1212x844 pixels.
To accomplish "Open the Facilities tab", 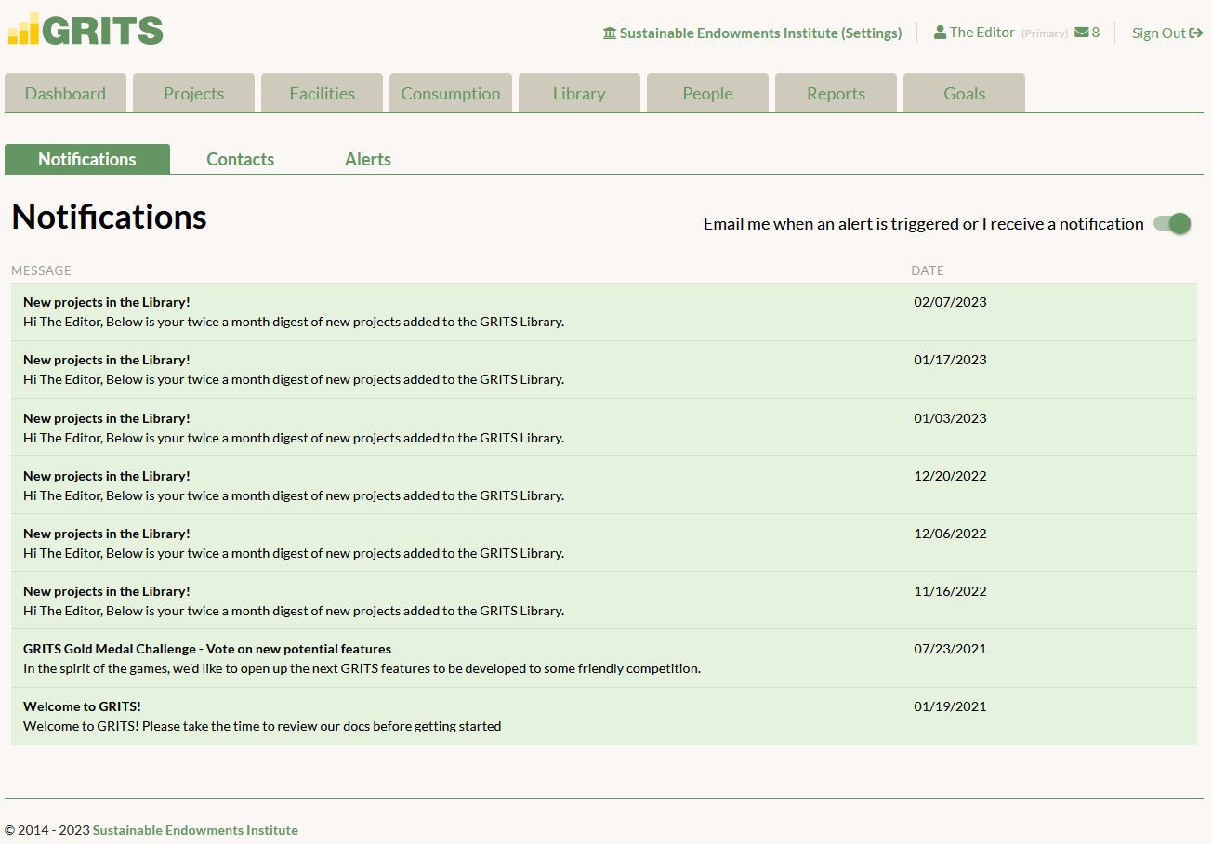I will click(322, 93).
